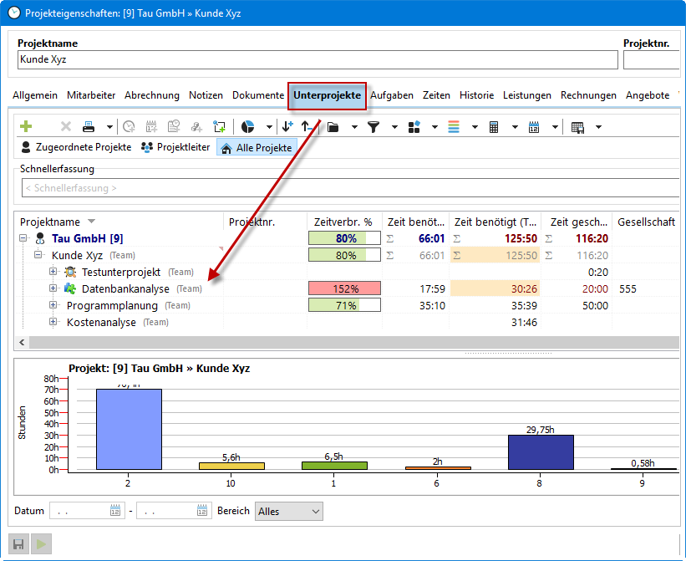Expand the Datenbankanalyse tree node
Image resolution: width=686 pixels, height=561 pixels.
[x=53, y=288]
